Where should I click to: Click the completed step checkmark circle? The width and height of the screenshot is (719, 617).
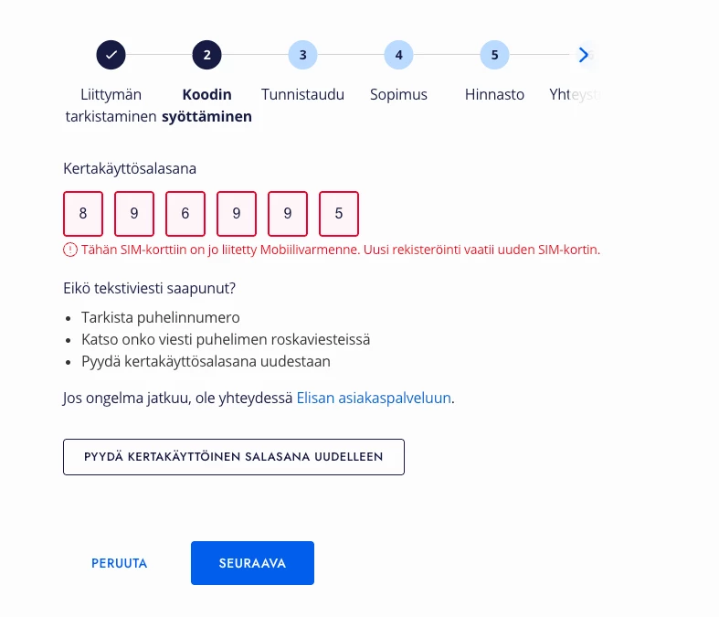coord(111,55)
